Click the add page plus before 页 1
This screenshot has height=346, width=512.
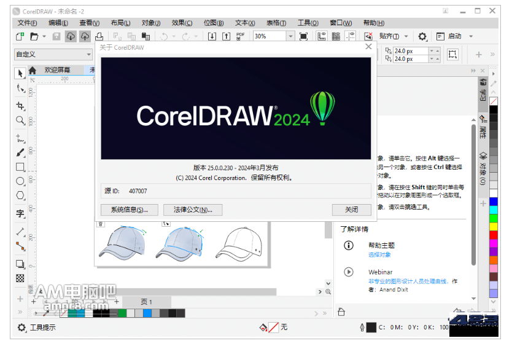pos(34,302)
